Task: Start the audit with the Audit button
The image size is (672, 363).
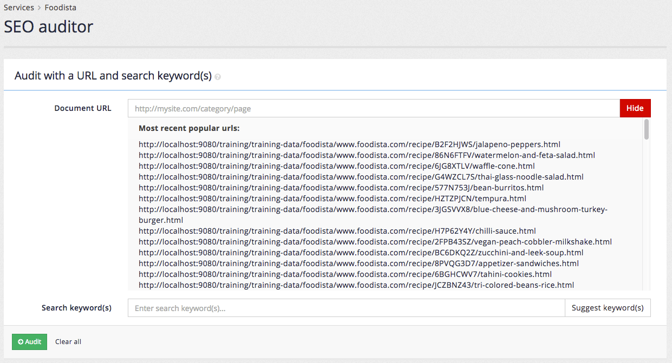Action: (29, 341)
